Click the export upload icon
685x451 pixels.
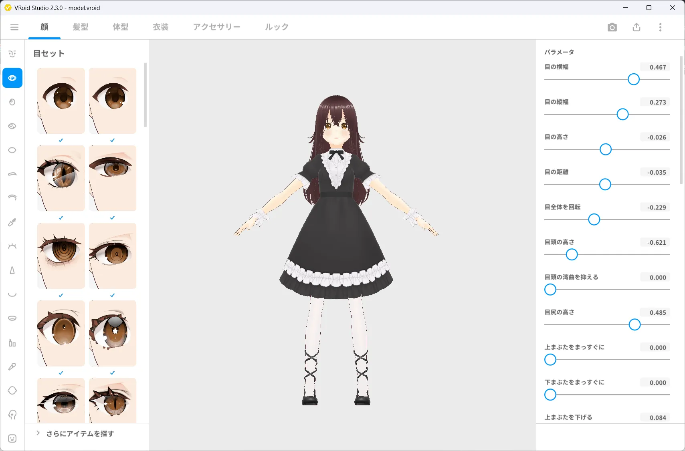pos(637,27)
